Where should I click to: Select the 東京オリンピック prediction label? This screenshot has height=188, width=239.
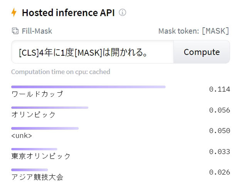[41, 156]
